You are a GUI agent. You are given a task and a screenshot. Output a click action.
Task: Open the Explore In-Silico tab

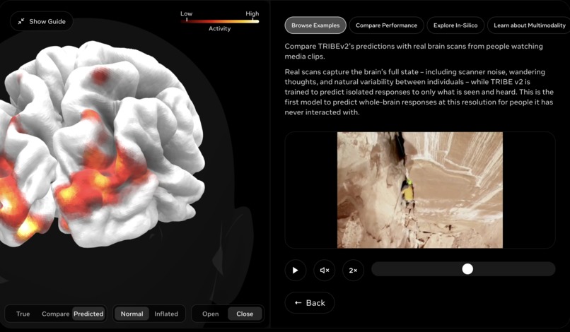coord(455,25)
